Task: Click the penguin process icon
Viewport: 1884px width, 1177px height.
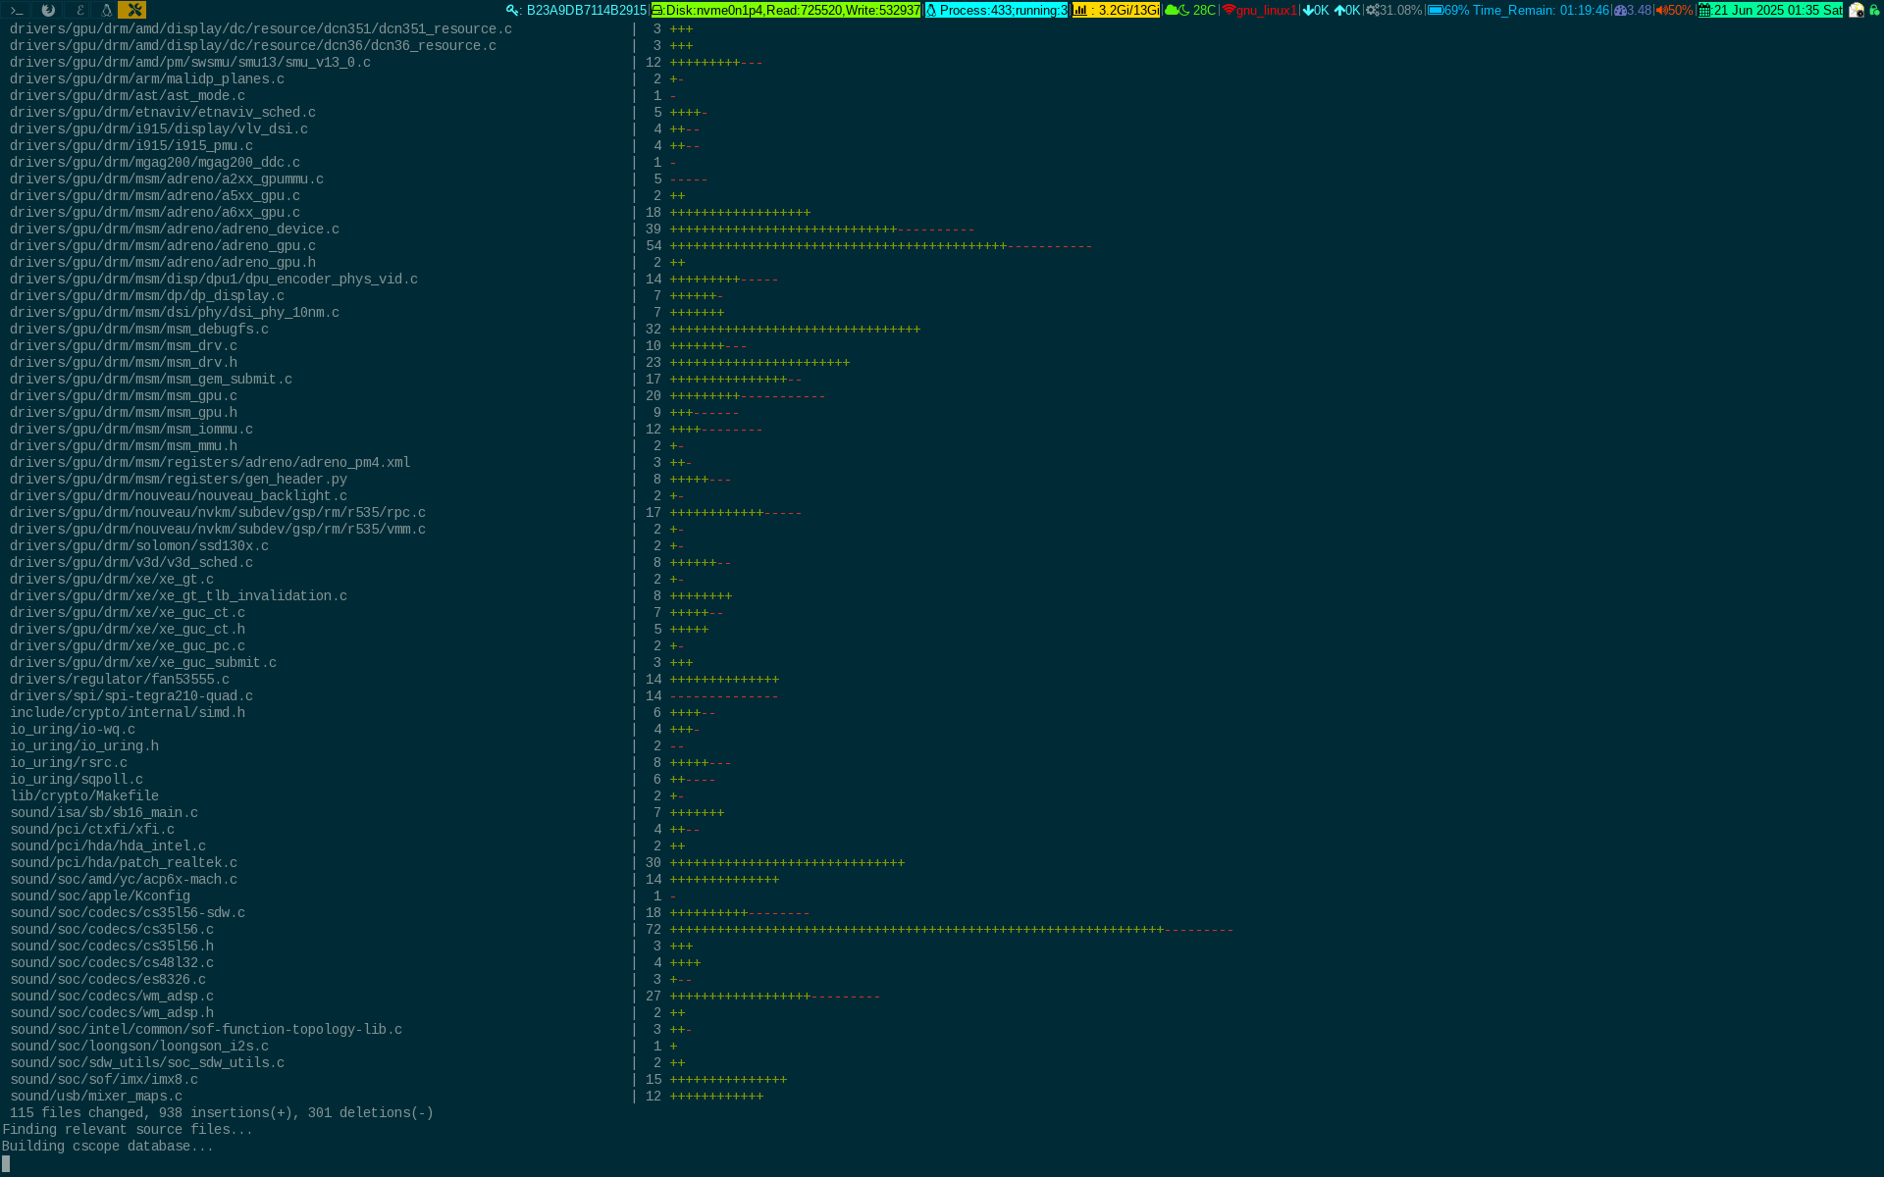Action: [x=931, y=10]
